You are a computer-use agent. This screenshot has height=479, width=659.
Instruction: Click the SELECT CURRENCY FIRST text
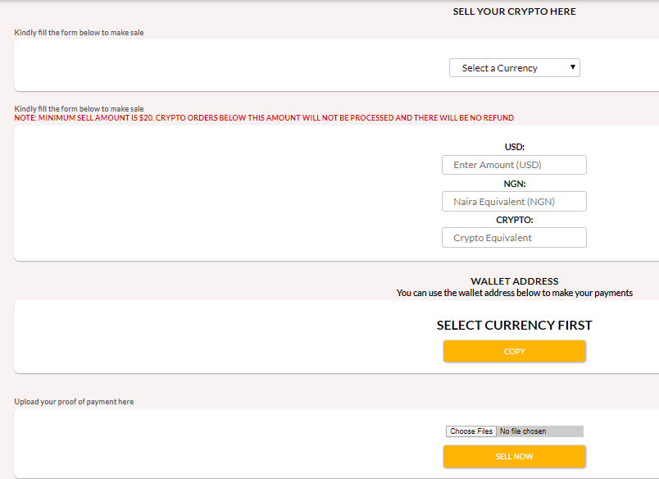pyautogui.click(x=514, y=325)
